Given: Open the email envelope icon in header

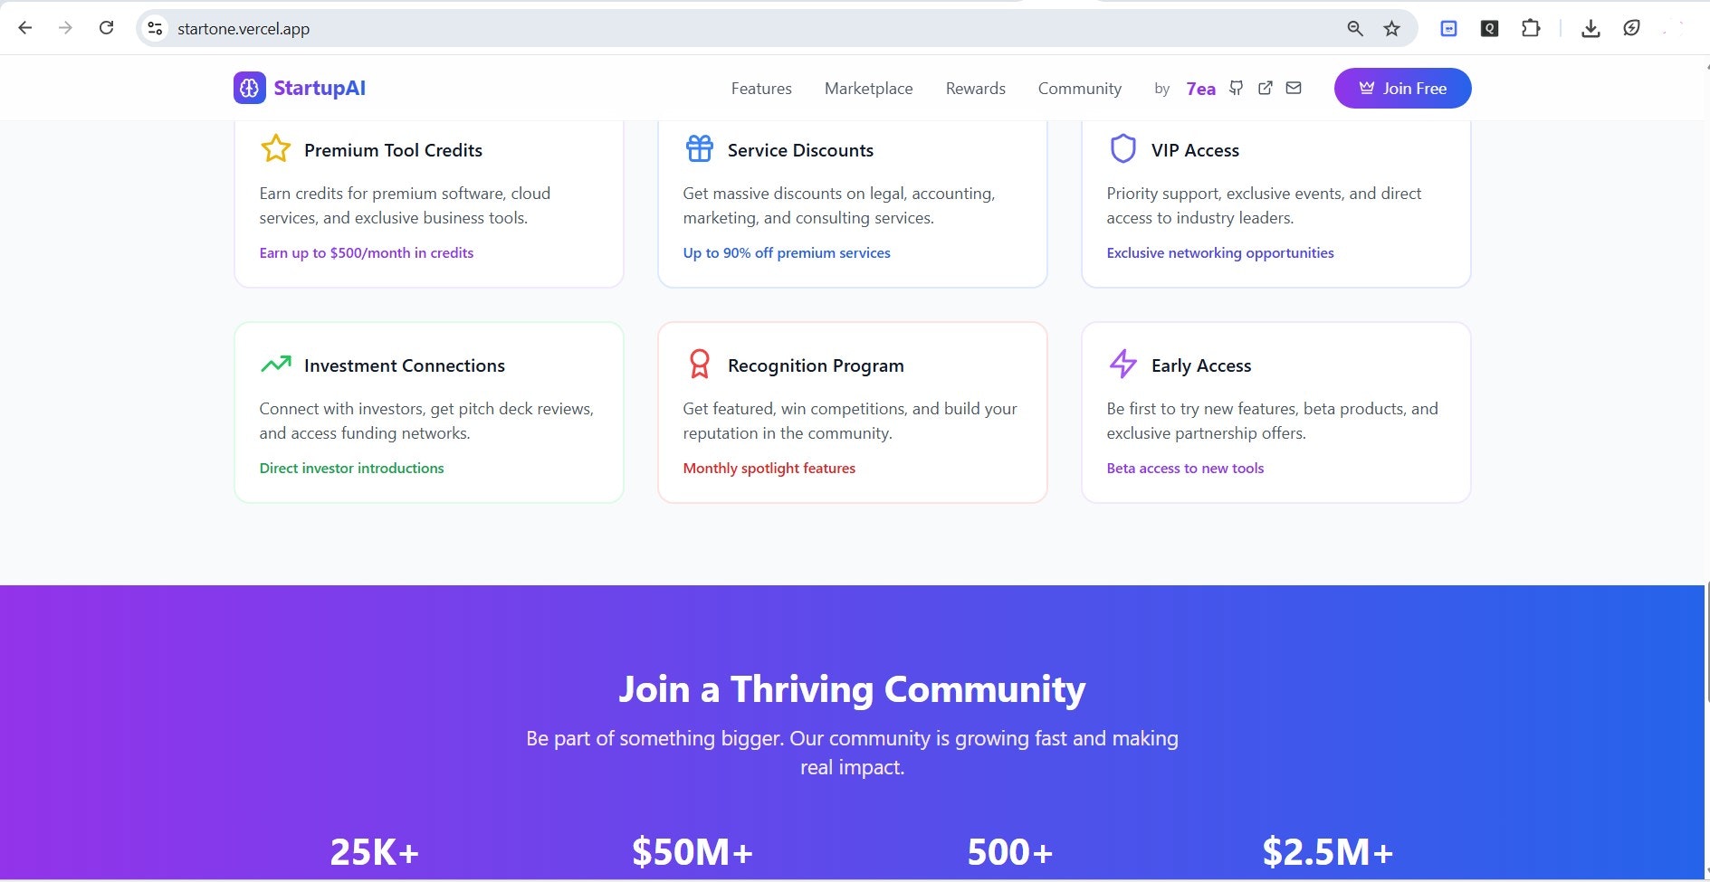Looking at the screenshot, I should coord(1293,88).
